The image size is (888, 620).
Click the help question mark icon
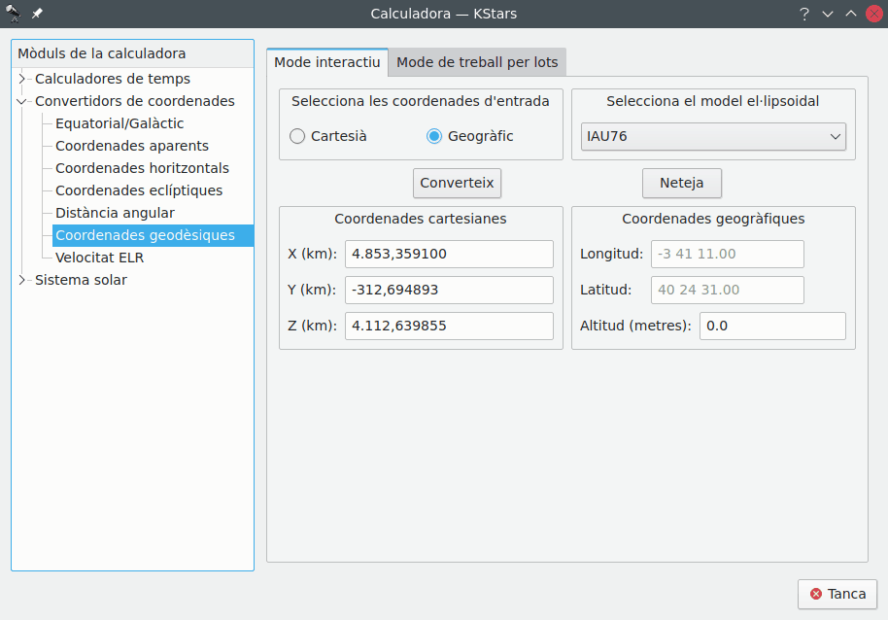click(x=804, y=14)
